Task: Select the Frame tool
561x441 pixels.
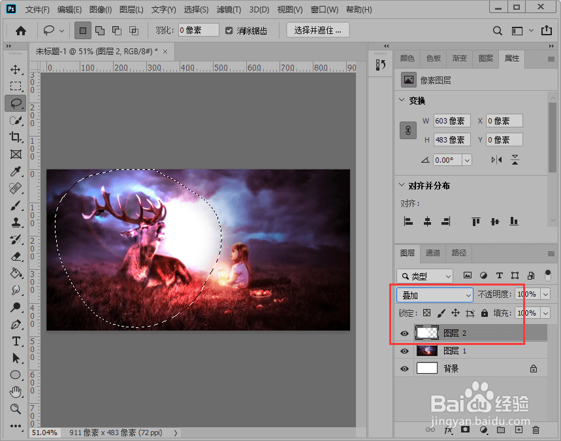Action: tap(16, 154)
